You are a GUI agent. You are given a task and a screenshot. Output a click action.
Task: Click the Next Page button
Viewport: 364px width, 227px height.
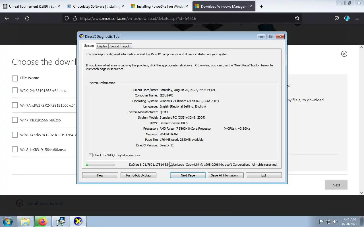tap(188, 175)
